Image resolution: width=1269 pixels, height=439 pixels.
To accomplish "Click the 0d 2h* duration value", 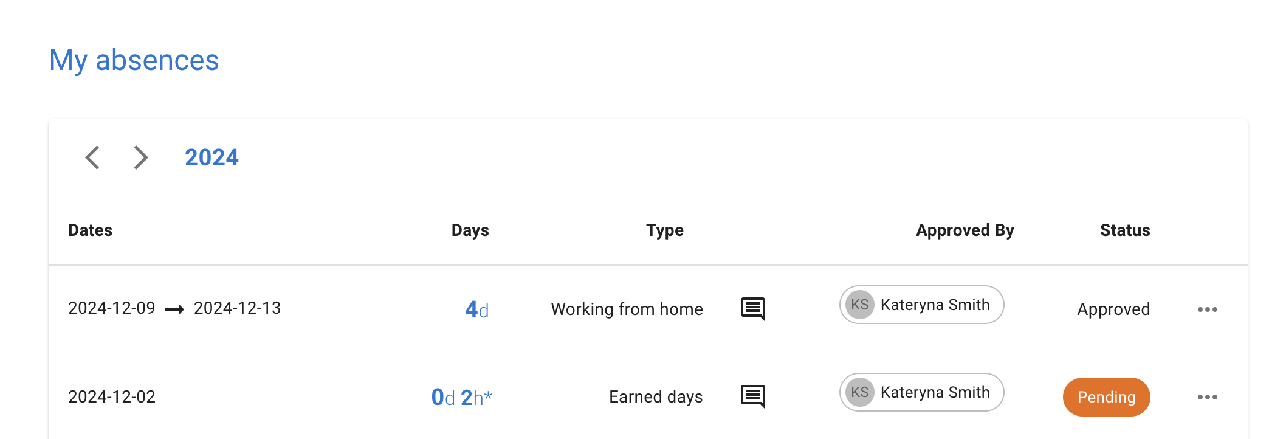I will point(461,396).
